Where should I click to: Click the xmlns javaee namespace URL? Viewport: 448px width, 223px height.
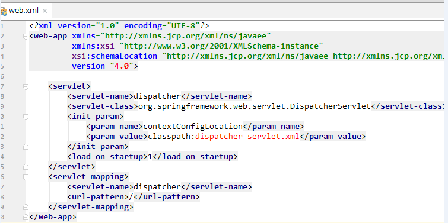(x=188, y=36)
